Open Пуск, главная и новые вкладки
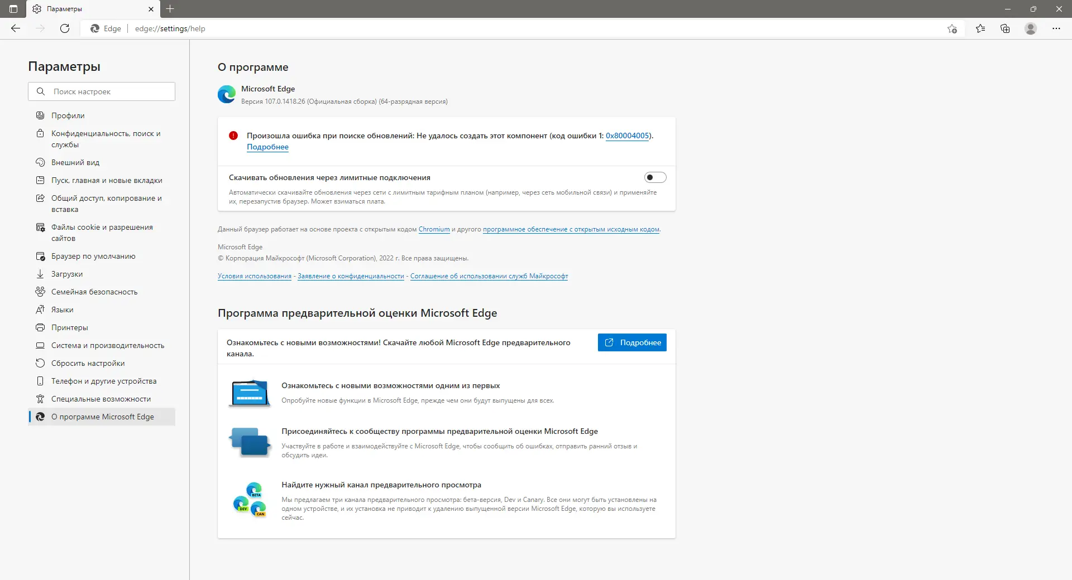Image resolution: width=1072 pixels, height=580 pixels. 102,180
